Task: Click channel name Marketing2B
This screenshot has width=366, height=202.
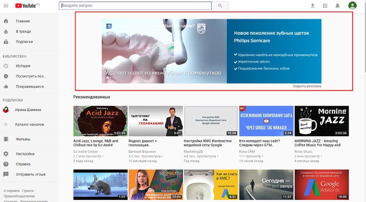Action: click(193, 151)
